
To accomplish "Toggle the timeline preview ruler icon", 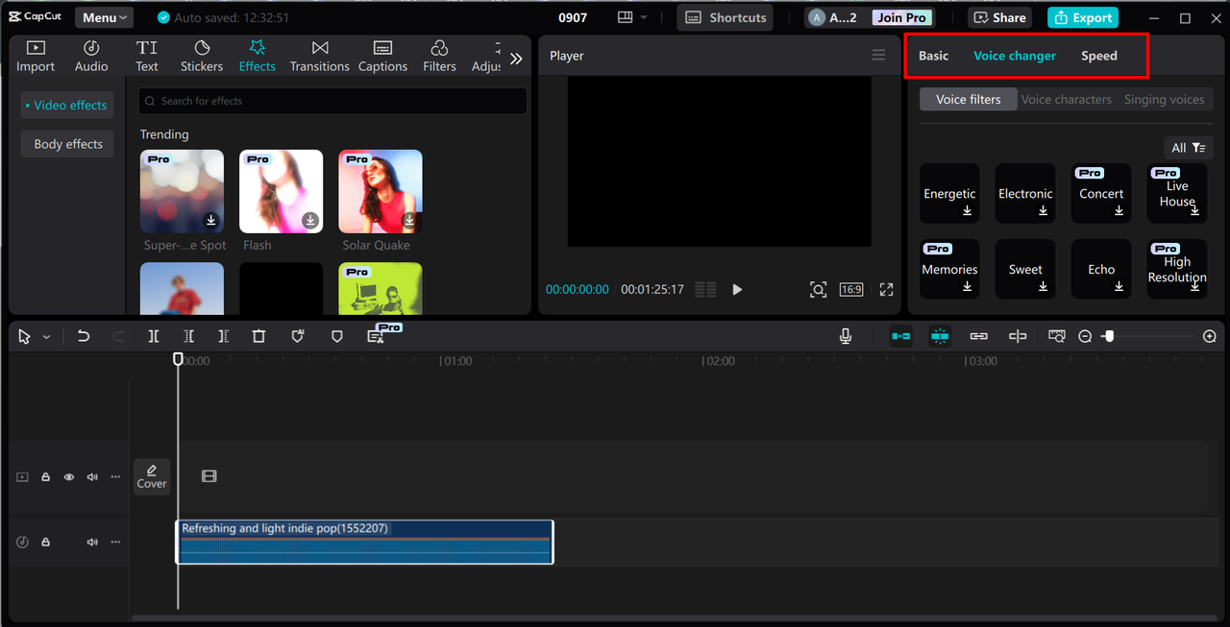I will (x=1056, y=336).
